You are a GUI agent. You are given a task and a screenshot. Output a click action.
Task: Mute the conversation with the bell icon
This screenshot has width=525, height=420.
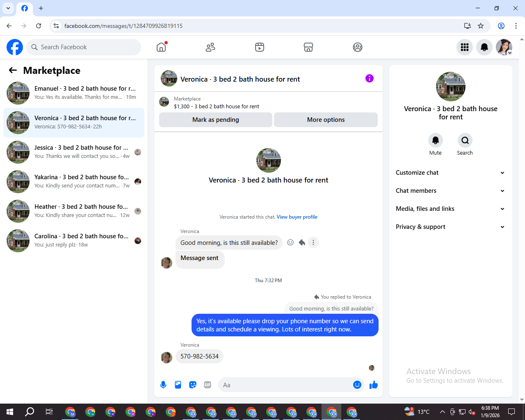pyautogui.click(x=436, y=140)
